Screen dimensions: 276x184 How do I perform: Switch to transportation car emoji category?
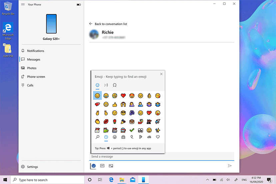(x=149, y=137)
